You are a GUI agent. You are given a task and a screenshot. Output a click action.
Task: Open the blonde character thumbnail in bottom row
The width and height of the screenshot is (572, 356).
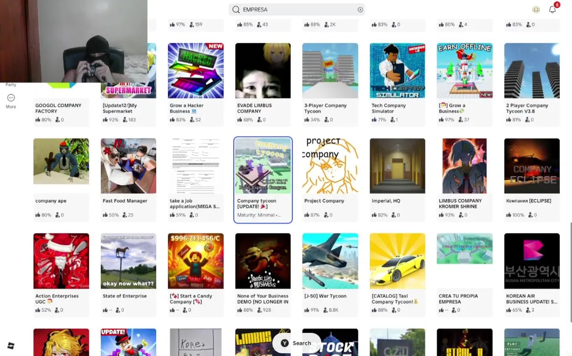coord(61,342)
